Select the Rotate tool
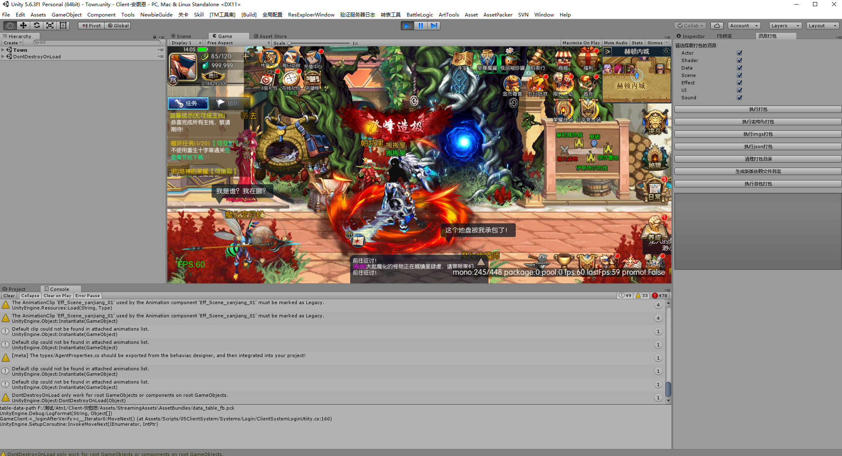 (36, 26)
